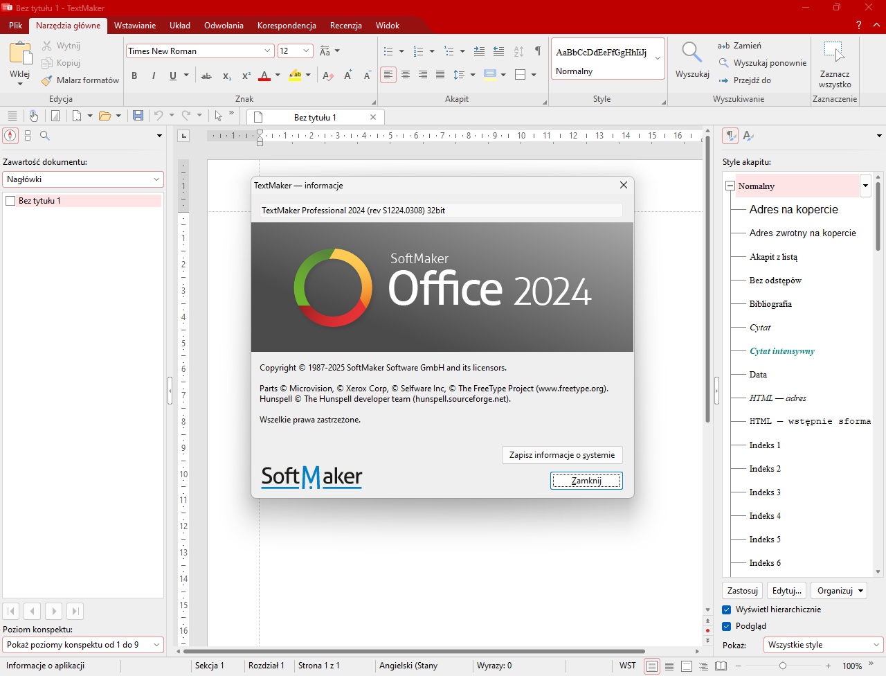Click the undo arrow in quick access toolbar
The height and width of the screenshot is (676, 886).
(x=159, y=116)
